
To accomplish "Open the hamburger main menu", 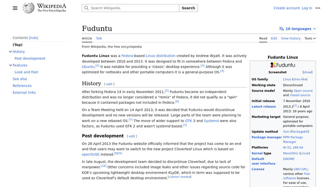I will [x=15, y=8].
